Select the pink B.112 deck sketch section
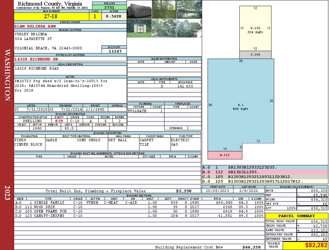 tap(225, 155)
